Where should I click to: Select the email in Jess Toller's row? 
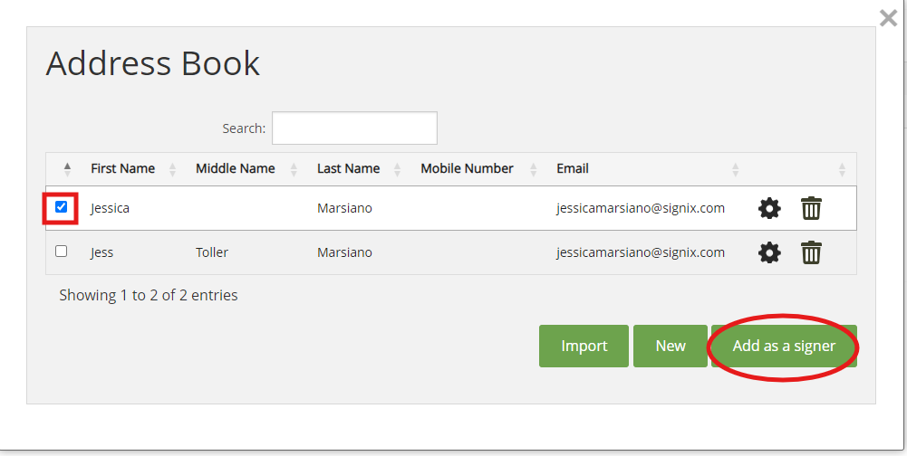[x=641, y=252]
